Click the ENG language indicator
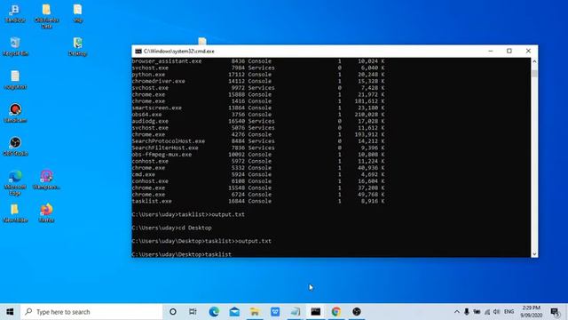The width and height of the screenshot is (568, 320). [x=509, y=312]
